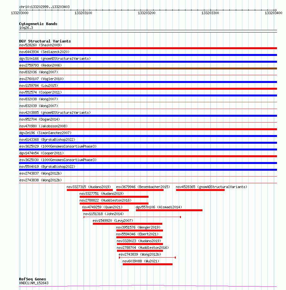The width and height of the screenshot is (286, 290).
Task: Click the chr10:133202999..133203403 coordinate label
Action: [x=45, y=7]
